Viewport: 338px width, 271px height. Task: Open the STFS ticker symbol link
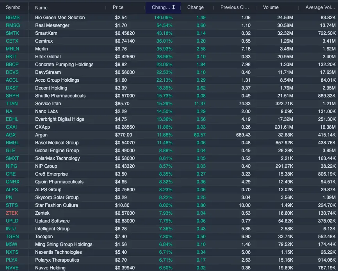12,205
